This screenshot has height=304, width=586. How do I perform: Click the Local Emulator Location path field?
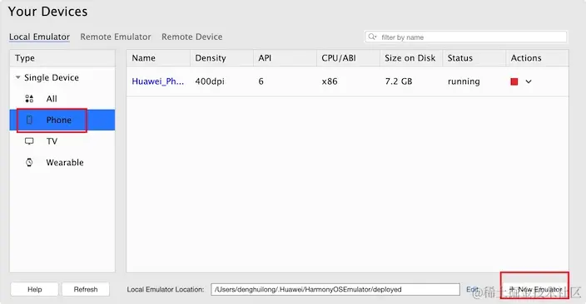coord(335,289)
